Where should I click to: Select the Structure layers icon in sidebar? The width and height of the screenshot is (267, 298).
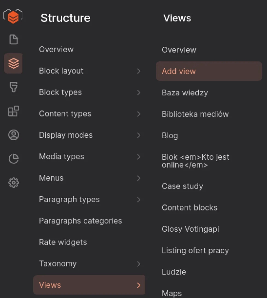pos(13,63)
